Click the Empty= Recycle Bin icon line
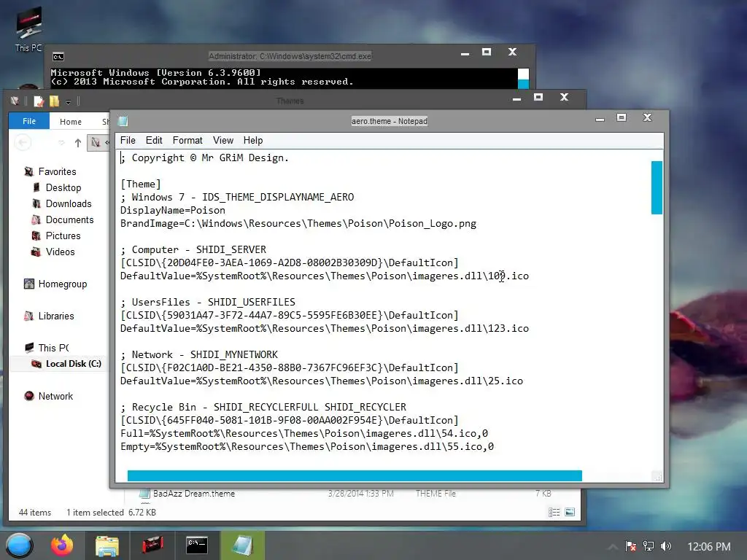The height and width of the screenshot is (560, 747). (x=307, y=447)
